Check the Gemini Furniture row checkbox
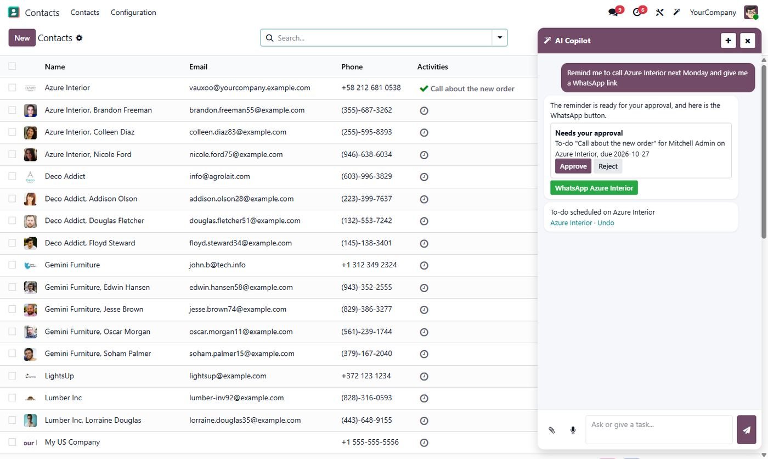Image resolution: width=768 pixels, height=459 pixels. [12, 265]
